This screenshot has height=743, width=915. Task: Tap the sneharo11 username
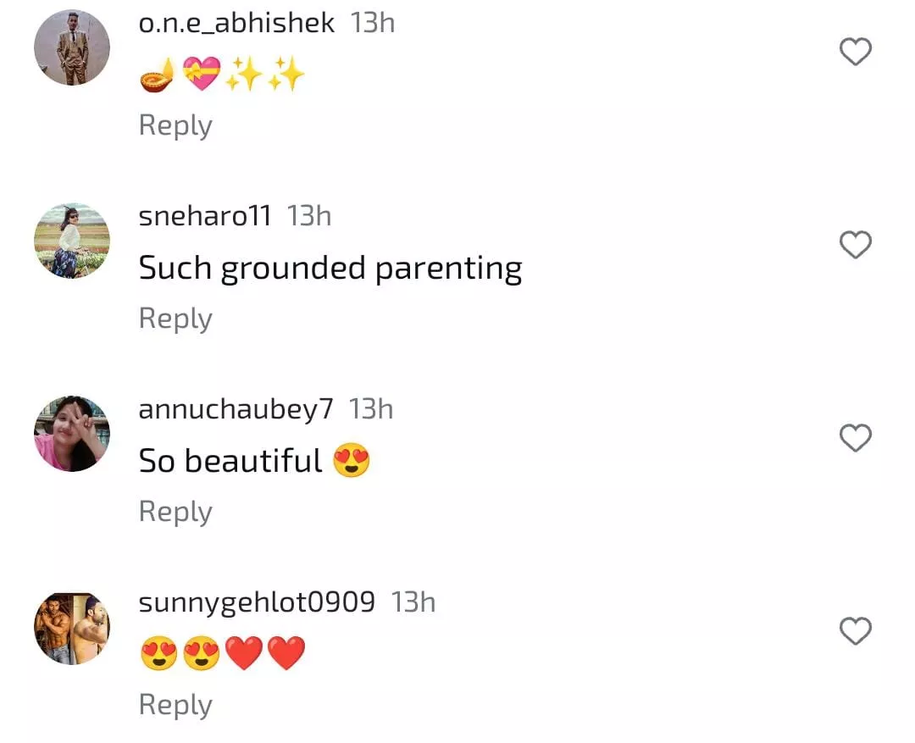[204, 217]
